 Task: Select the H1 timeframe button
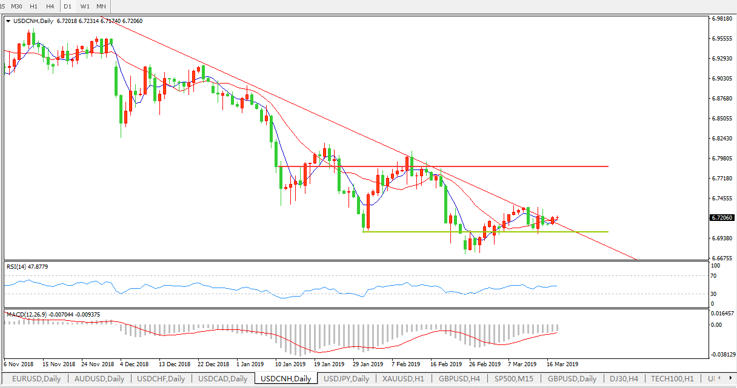coord(34,6)
